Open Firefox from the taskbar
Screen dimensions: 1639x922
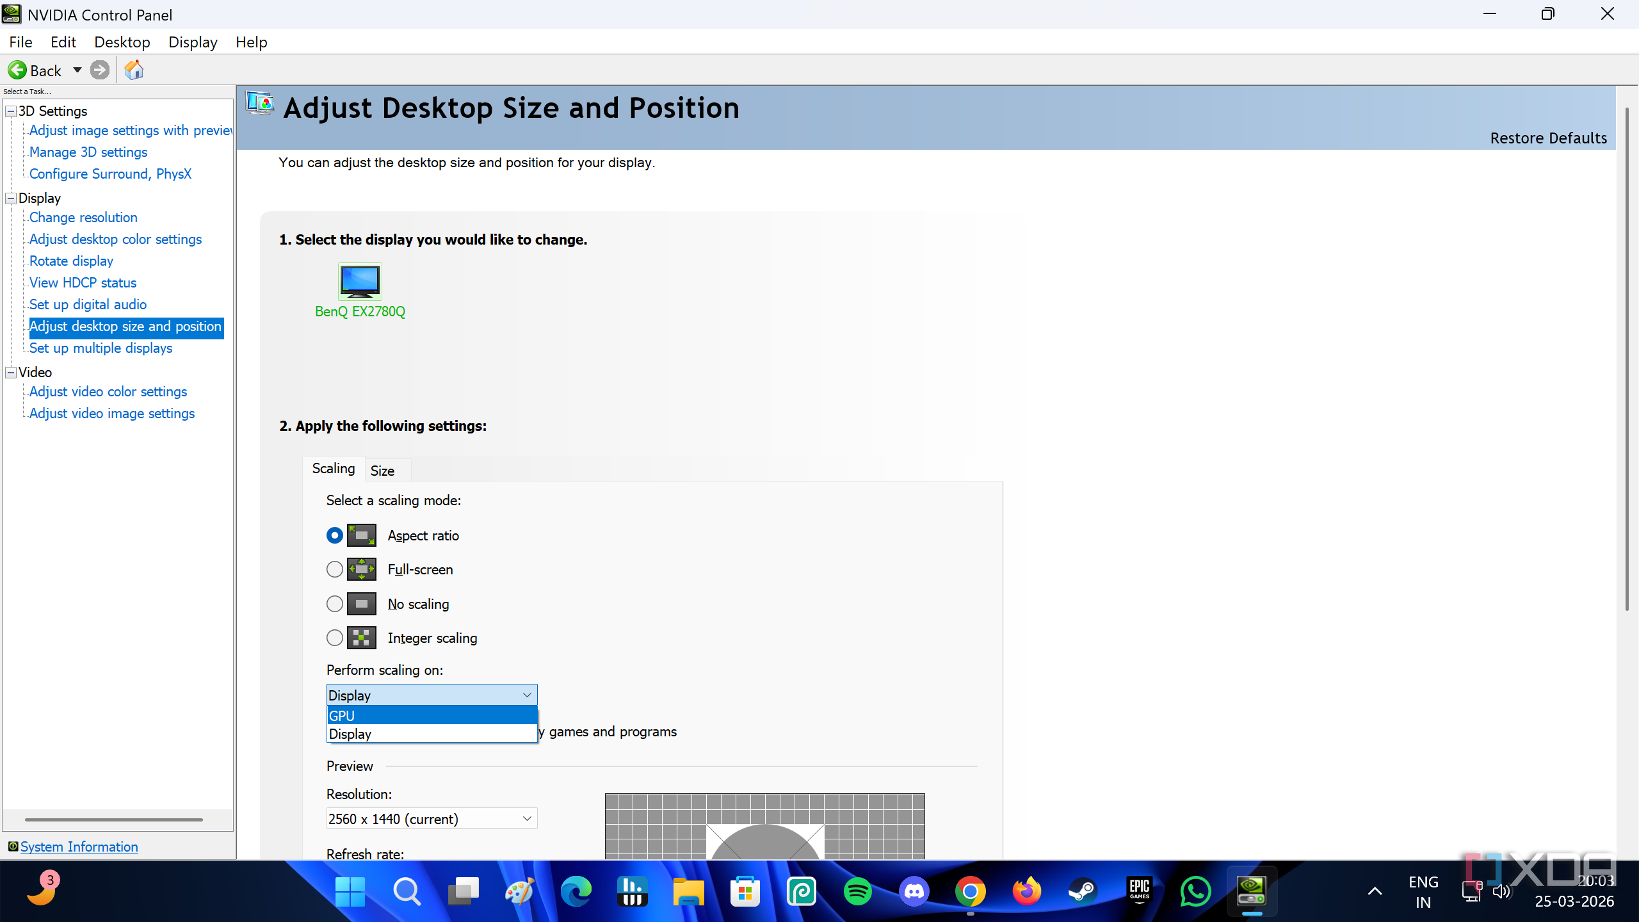pyautogui.click(x=1026, y=891)
